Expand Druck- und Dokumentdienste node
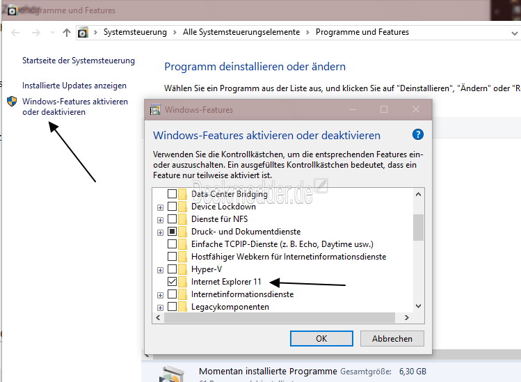Image resolution: width=521 pixels, height=382 pixels. 160,232
